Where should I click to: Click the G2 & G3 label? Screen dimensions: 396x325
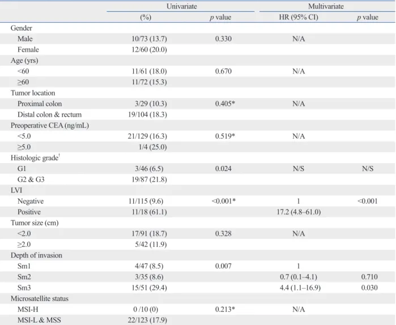(31, 179)
